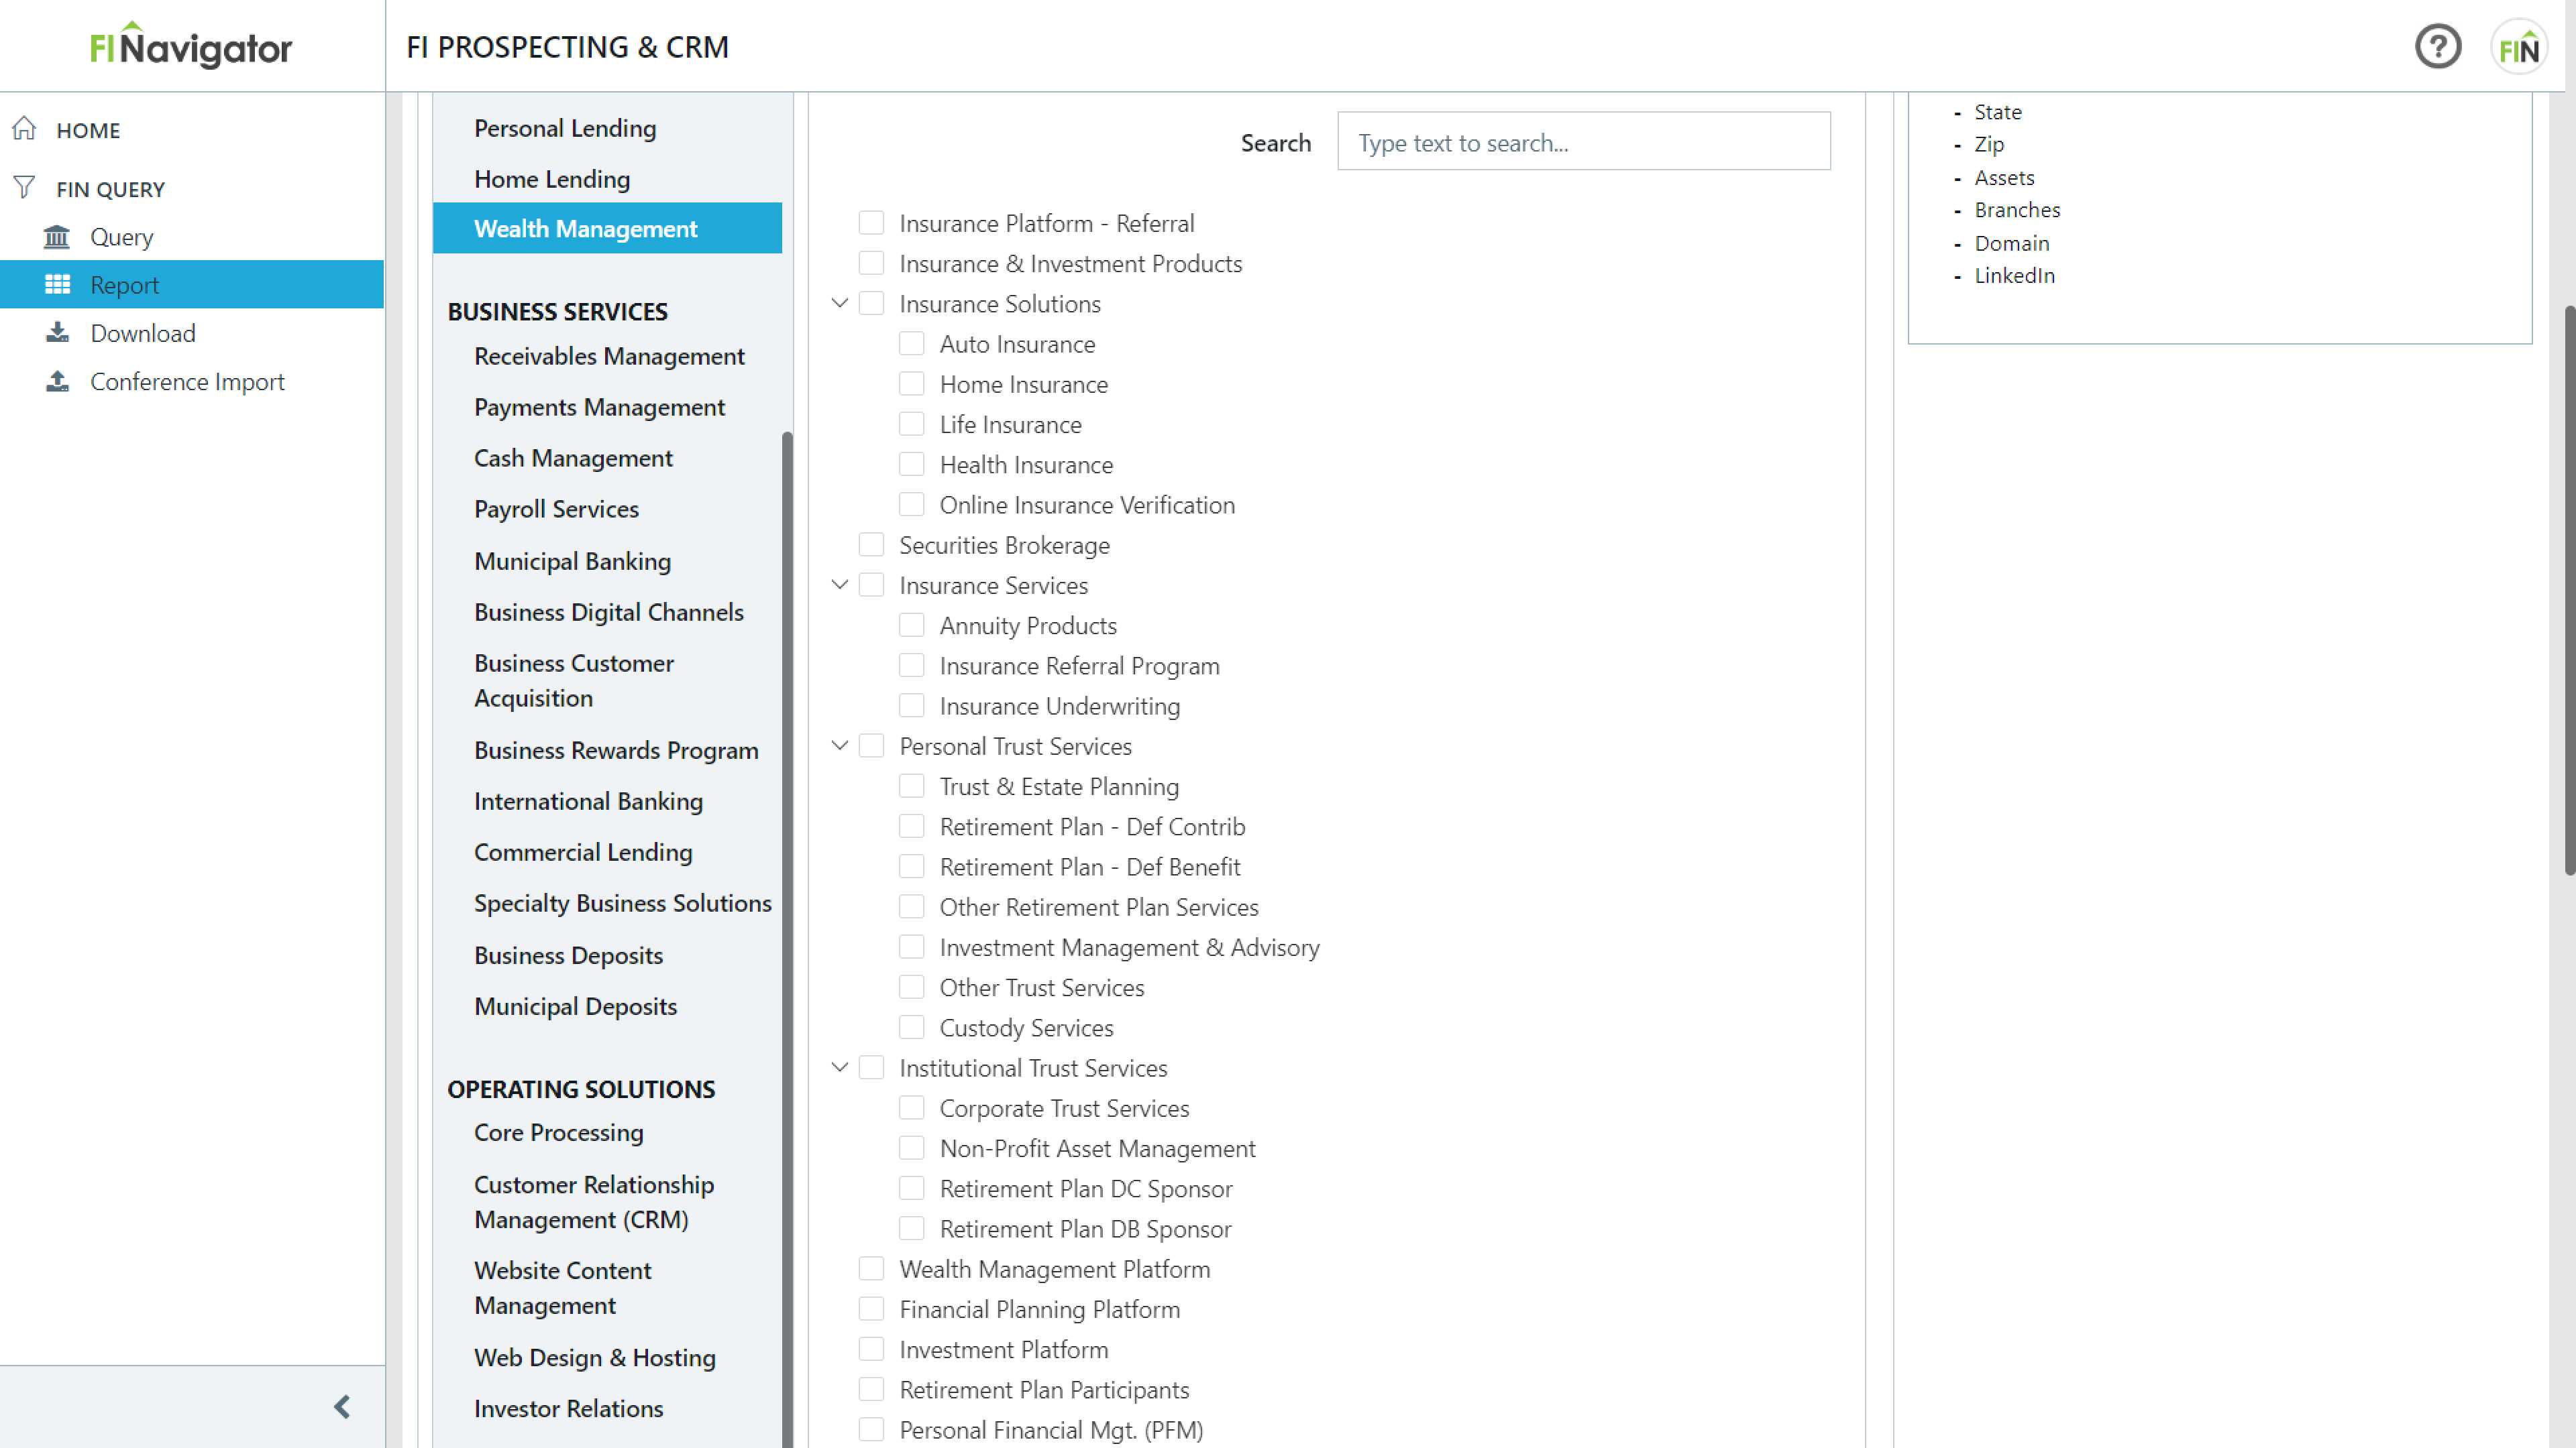Collapse the Insurance Solutions group
This screenshot has height=1448, width=2576.
[x=840, y=303]
